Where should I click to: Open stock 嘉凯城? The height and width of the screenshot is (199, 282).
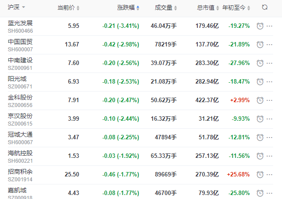pyautogui.click(x=20, y=193)
